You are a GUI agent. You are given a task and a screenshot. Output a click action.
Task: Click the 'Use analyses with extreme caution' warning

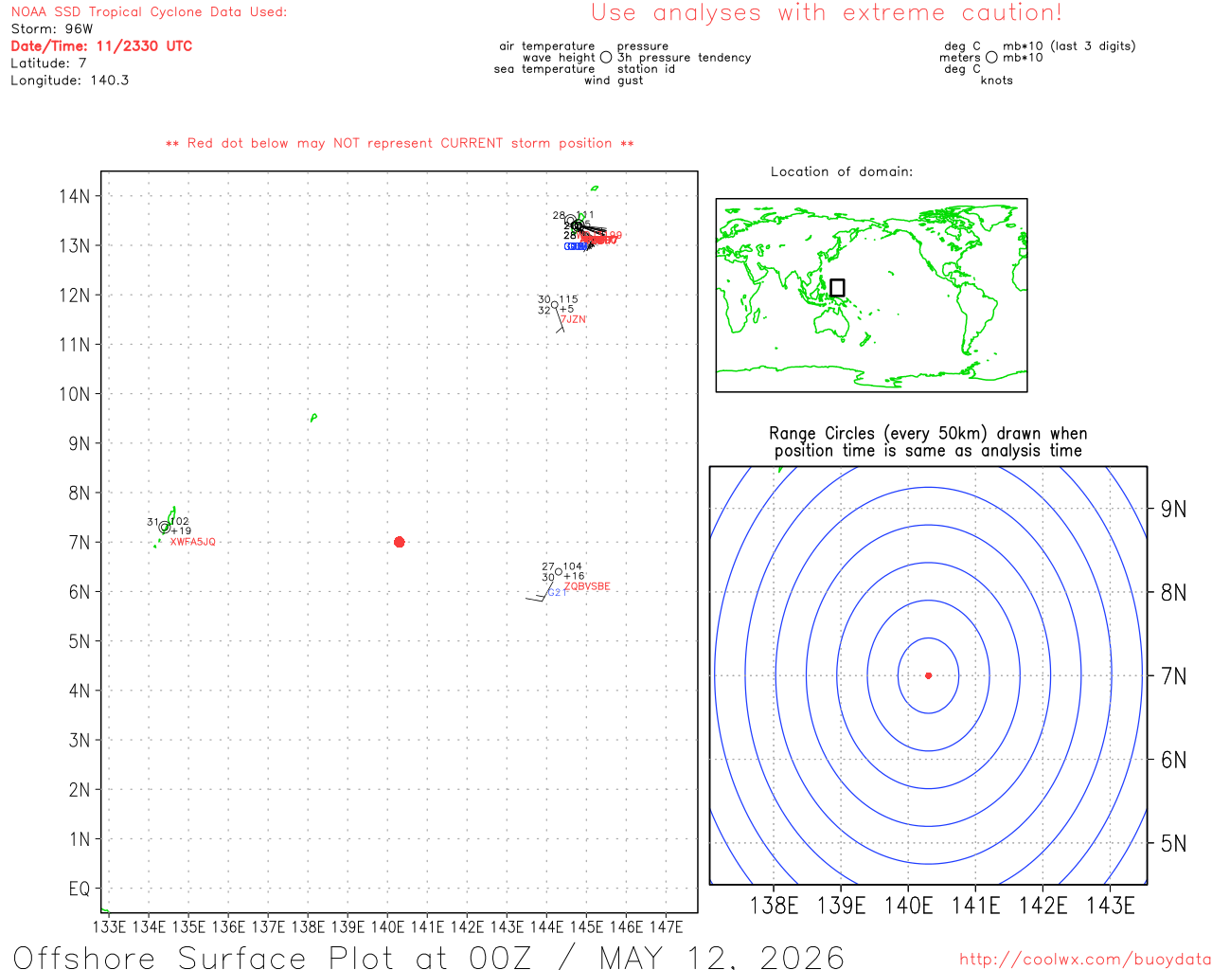tap(827, 13)
